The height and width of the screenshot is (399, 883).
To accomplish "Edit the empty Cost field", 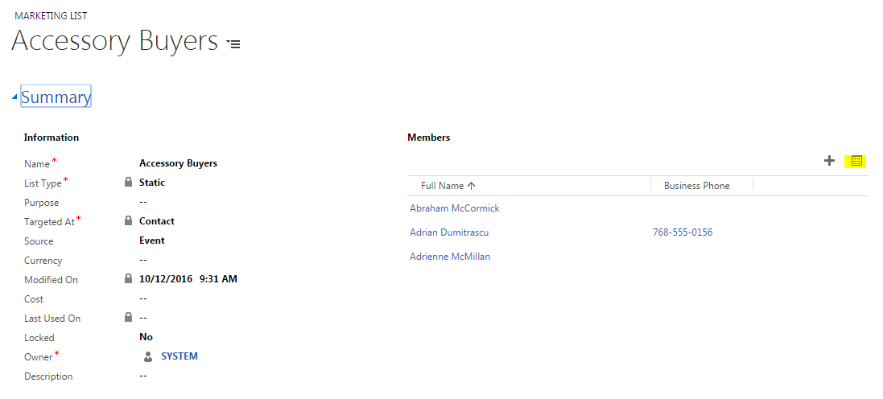I will point(143,298).
